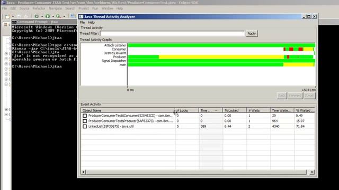339x190 pixels.
Task: Open the Run icon dropdown arrow
Action: [x=53, y=16]
